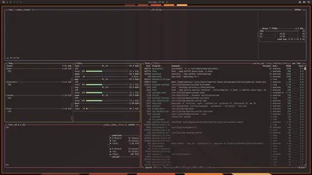Screen dimensions: 312x175
Task: Click Nice in the proc footer
Action: point(197,168)
